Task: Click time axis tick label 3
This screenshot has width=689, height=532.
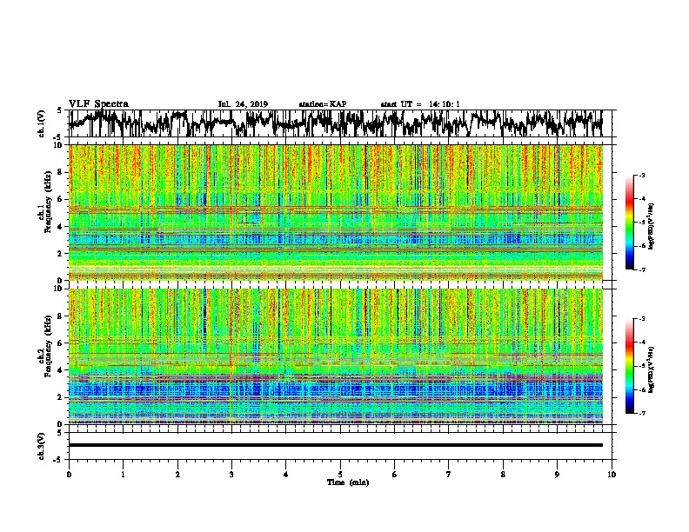Action: pos(231,475)
